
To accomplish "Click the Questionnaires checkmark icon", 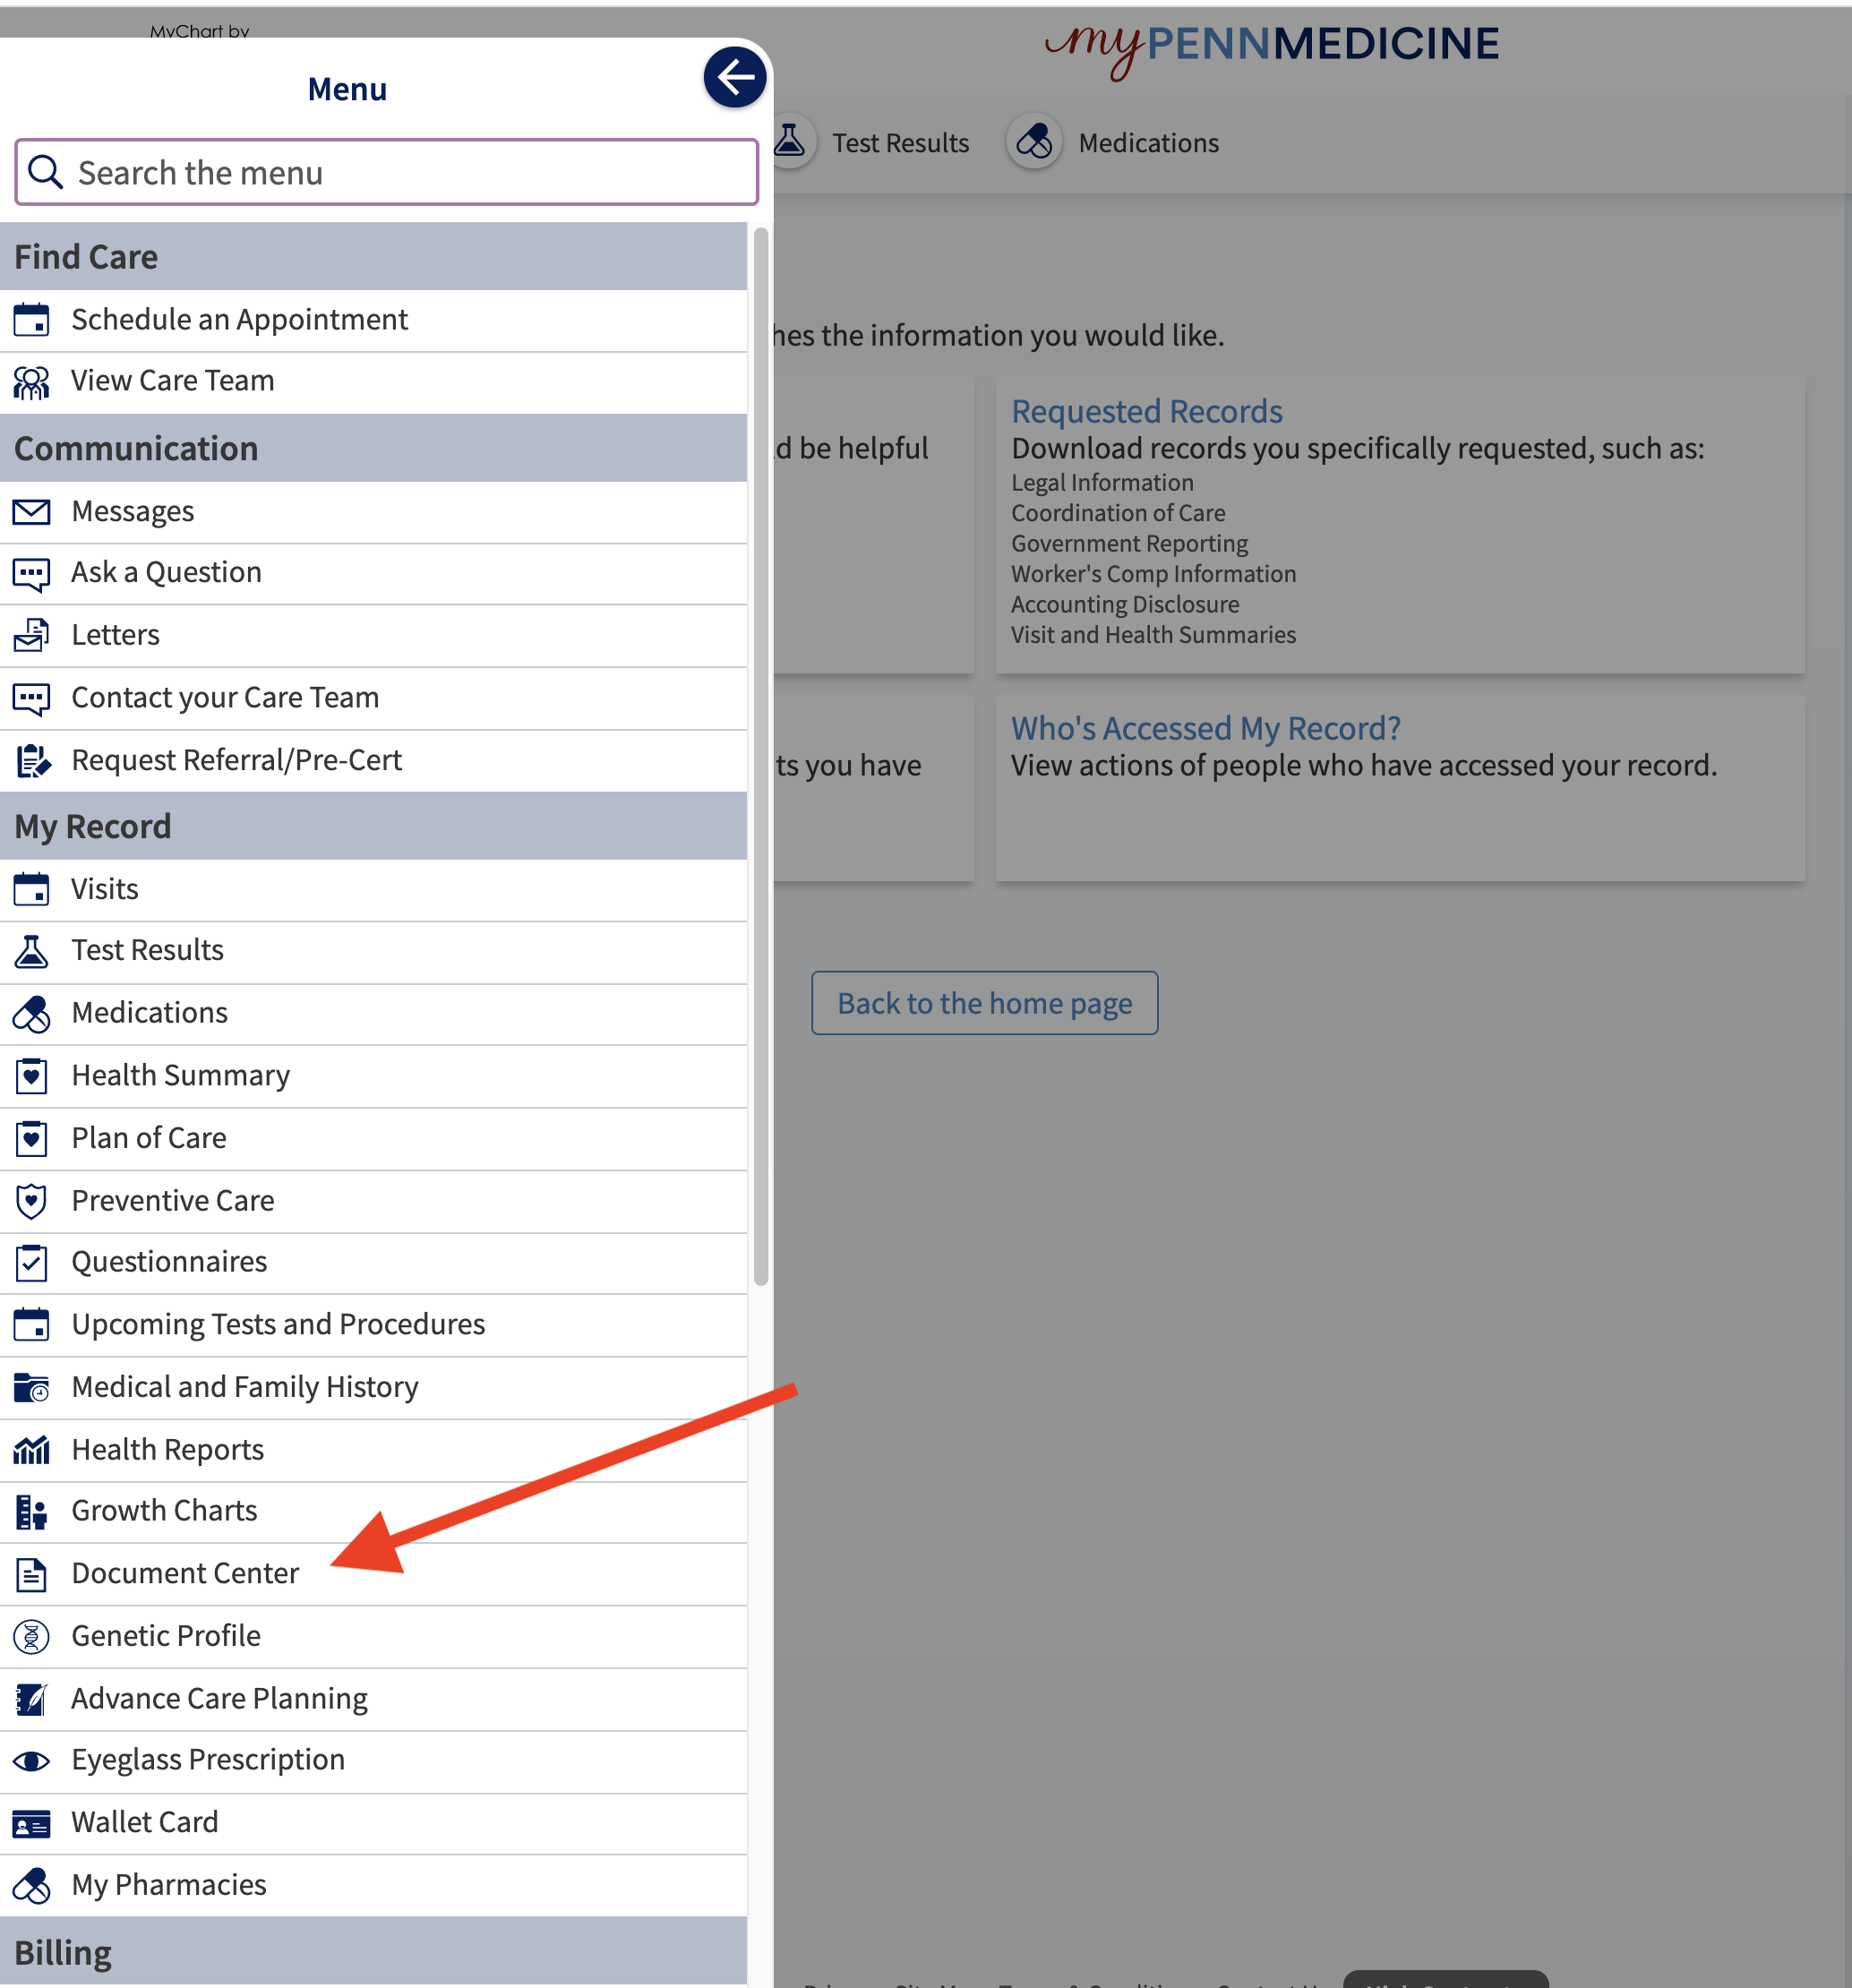I will tap(31, 1263).
